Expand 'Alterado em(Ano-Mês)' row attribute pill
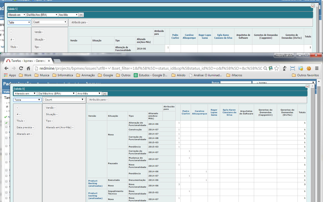Screen dimensions: 323x202 pyautogui.click(x=60, y=128)
